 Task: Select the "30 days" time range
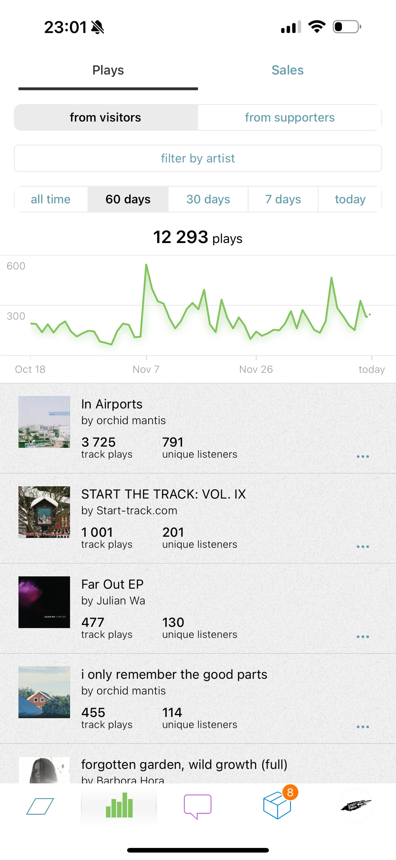click(x=208, y=199)
